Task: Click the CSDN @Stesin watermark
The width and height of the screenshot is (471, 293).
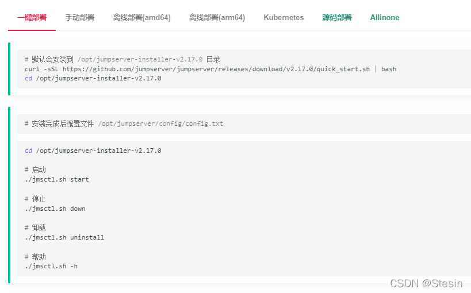Action: [x=426, y=283]
